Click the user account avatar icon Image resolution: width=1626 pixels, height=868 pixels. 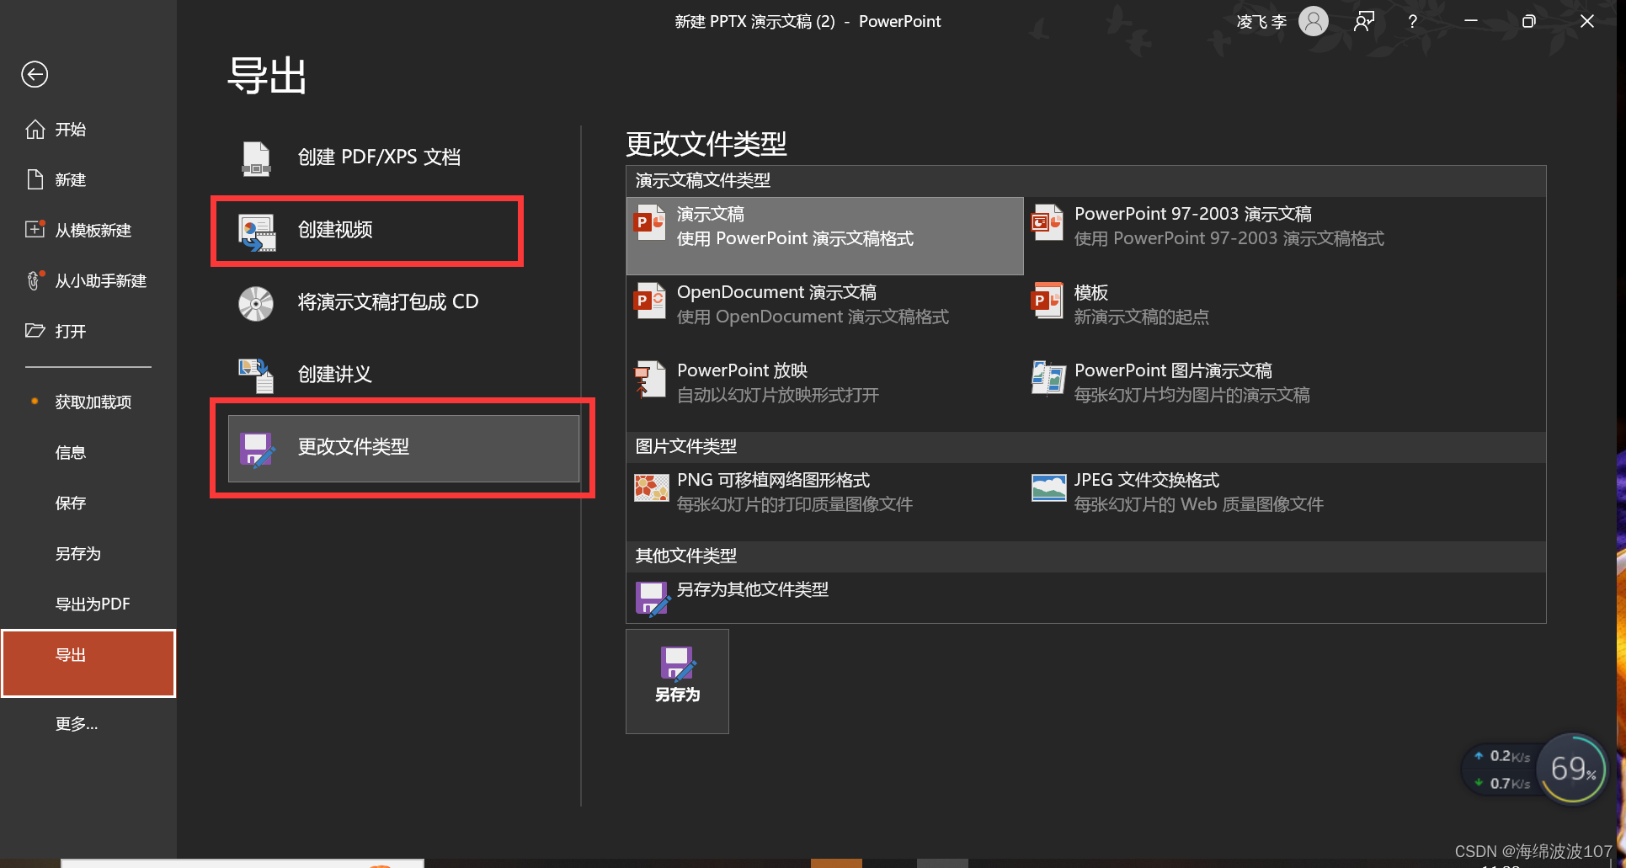1314,21
